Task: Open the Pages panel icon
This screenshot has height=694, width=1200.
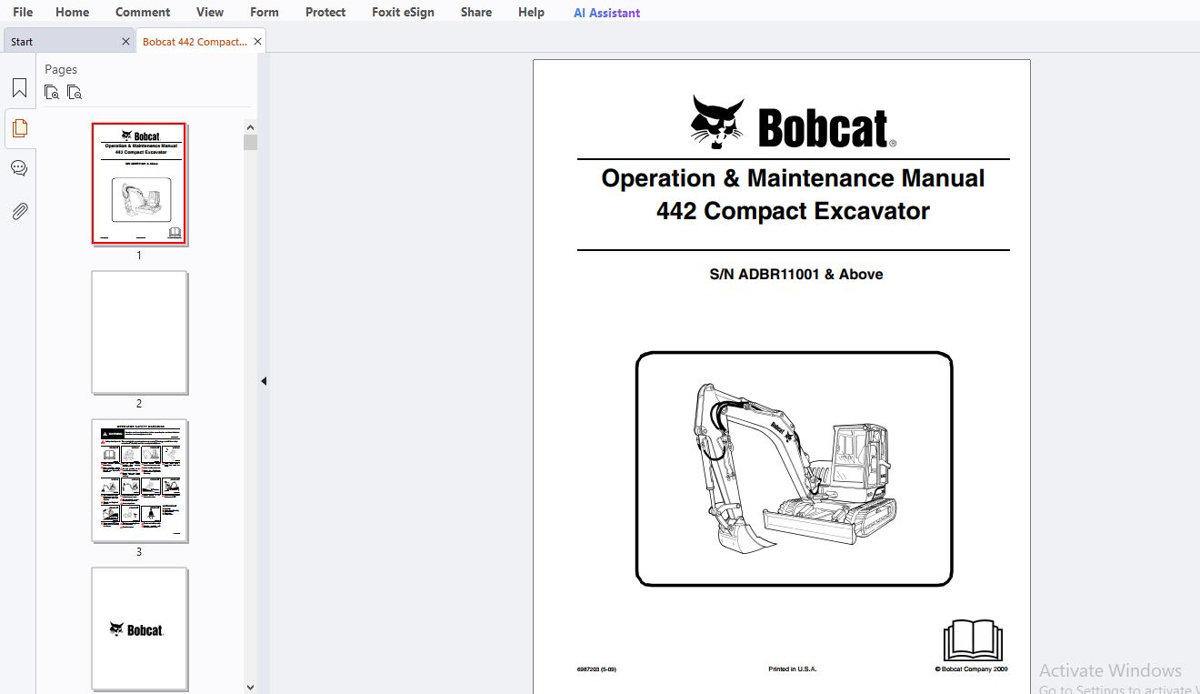Action: tap(19, 128)
